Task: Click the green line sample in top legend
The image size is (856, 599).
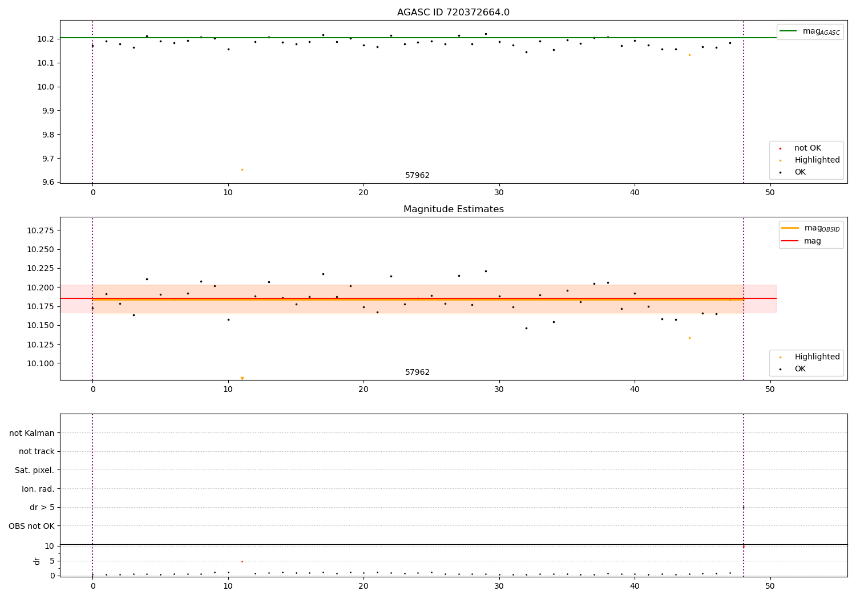Action: (789, 31)
